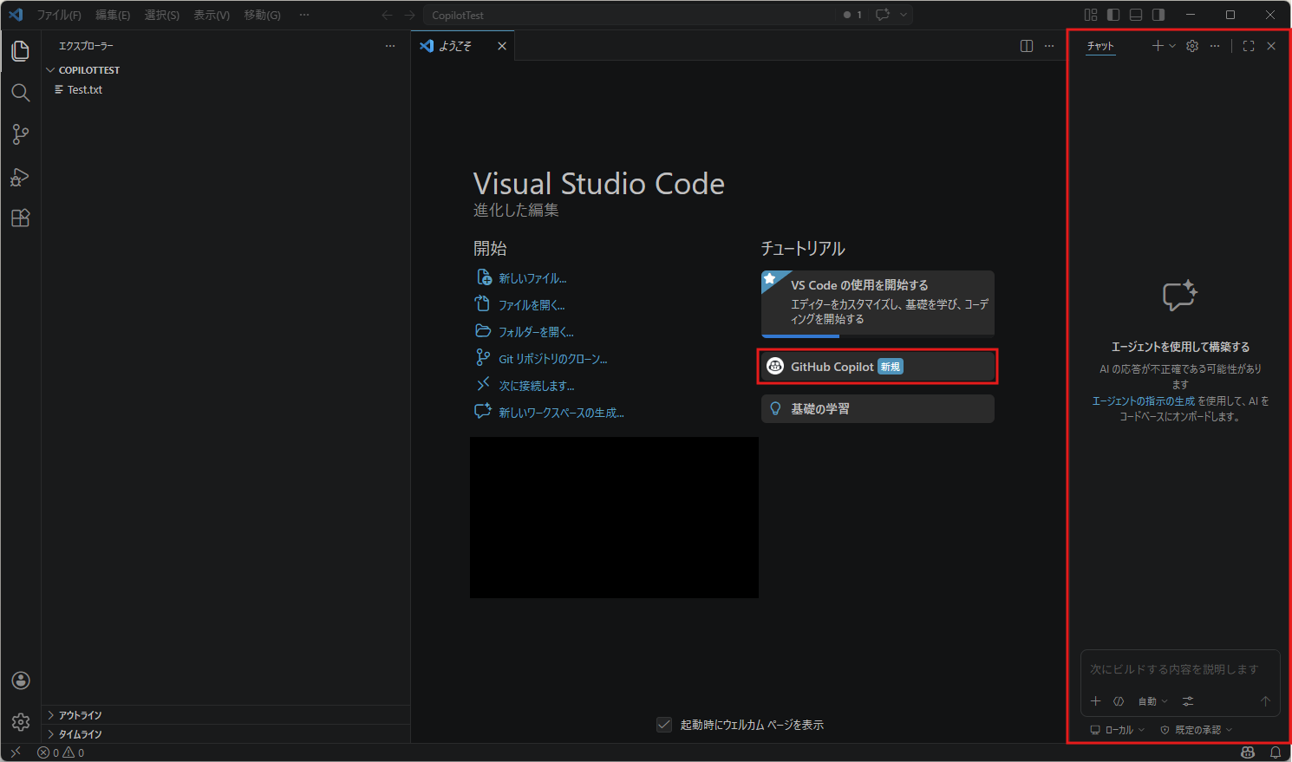Viewport: 1292px width, 762px height.
Task: Open the Search view in activity bar
Action: click(21, 93)
